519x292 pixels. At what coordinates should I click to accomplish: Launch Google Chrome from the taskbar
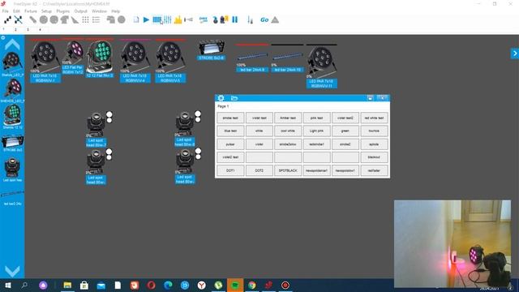point(252,285)
